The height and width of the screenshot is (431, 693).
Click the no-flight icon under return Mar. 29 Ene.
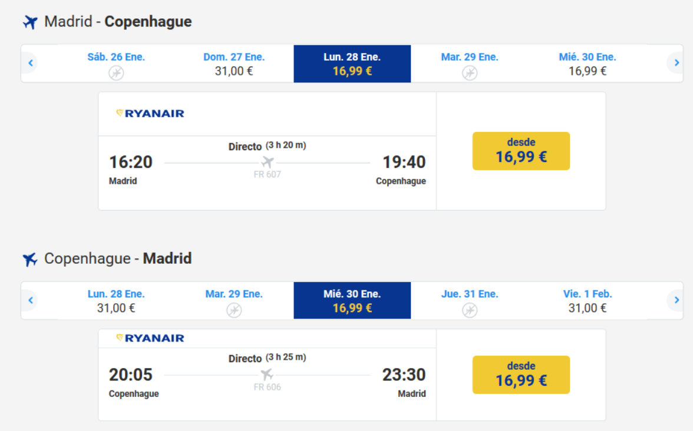coord(234,310)
